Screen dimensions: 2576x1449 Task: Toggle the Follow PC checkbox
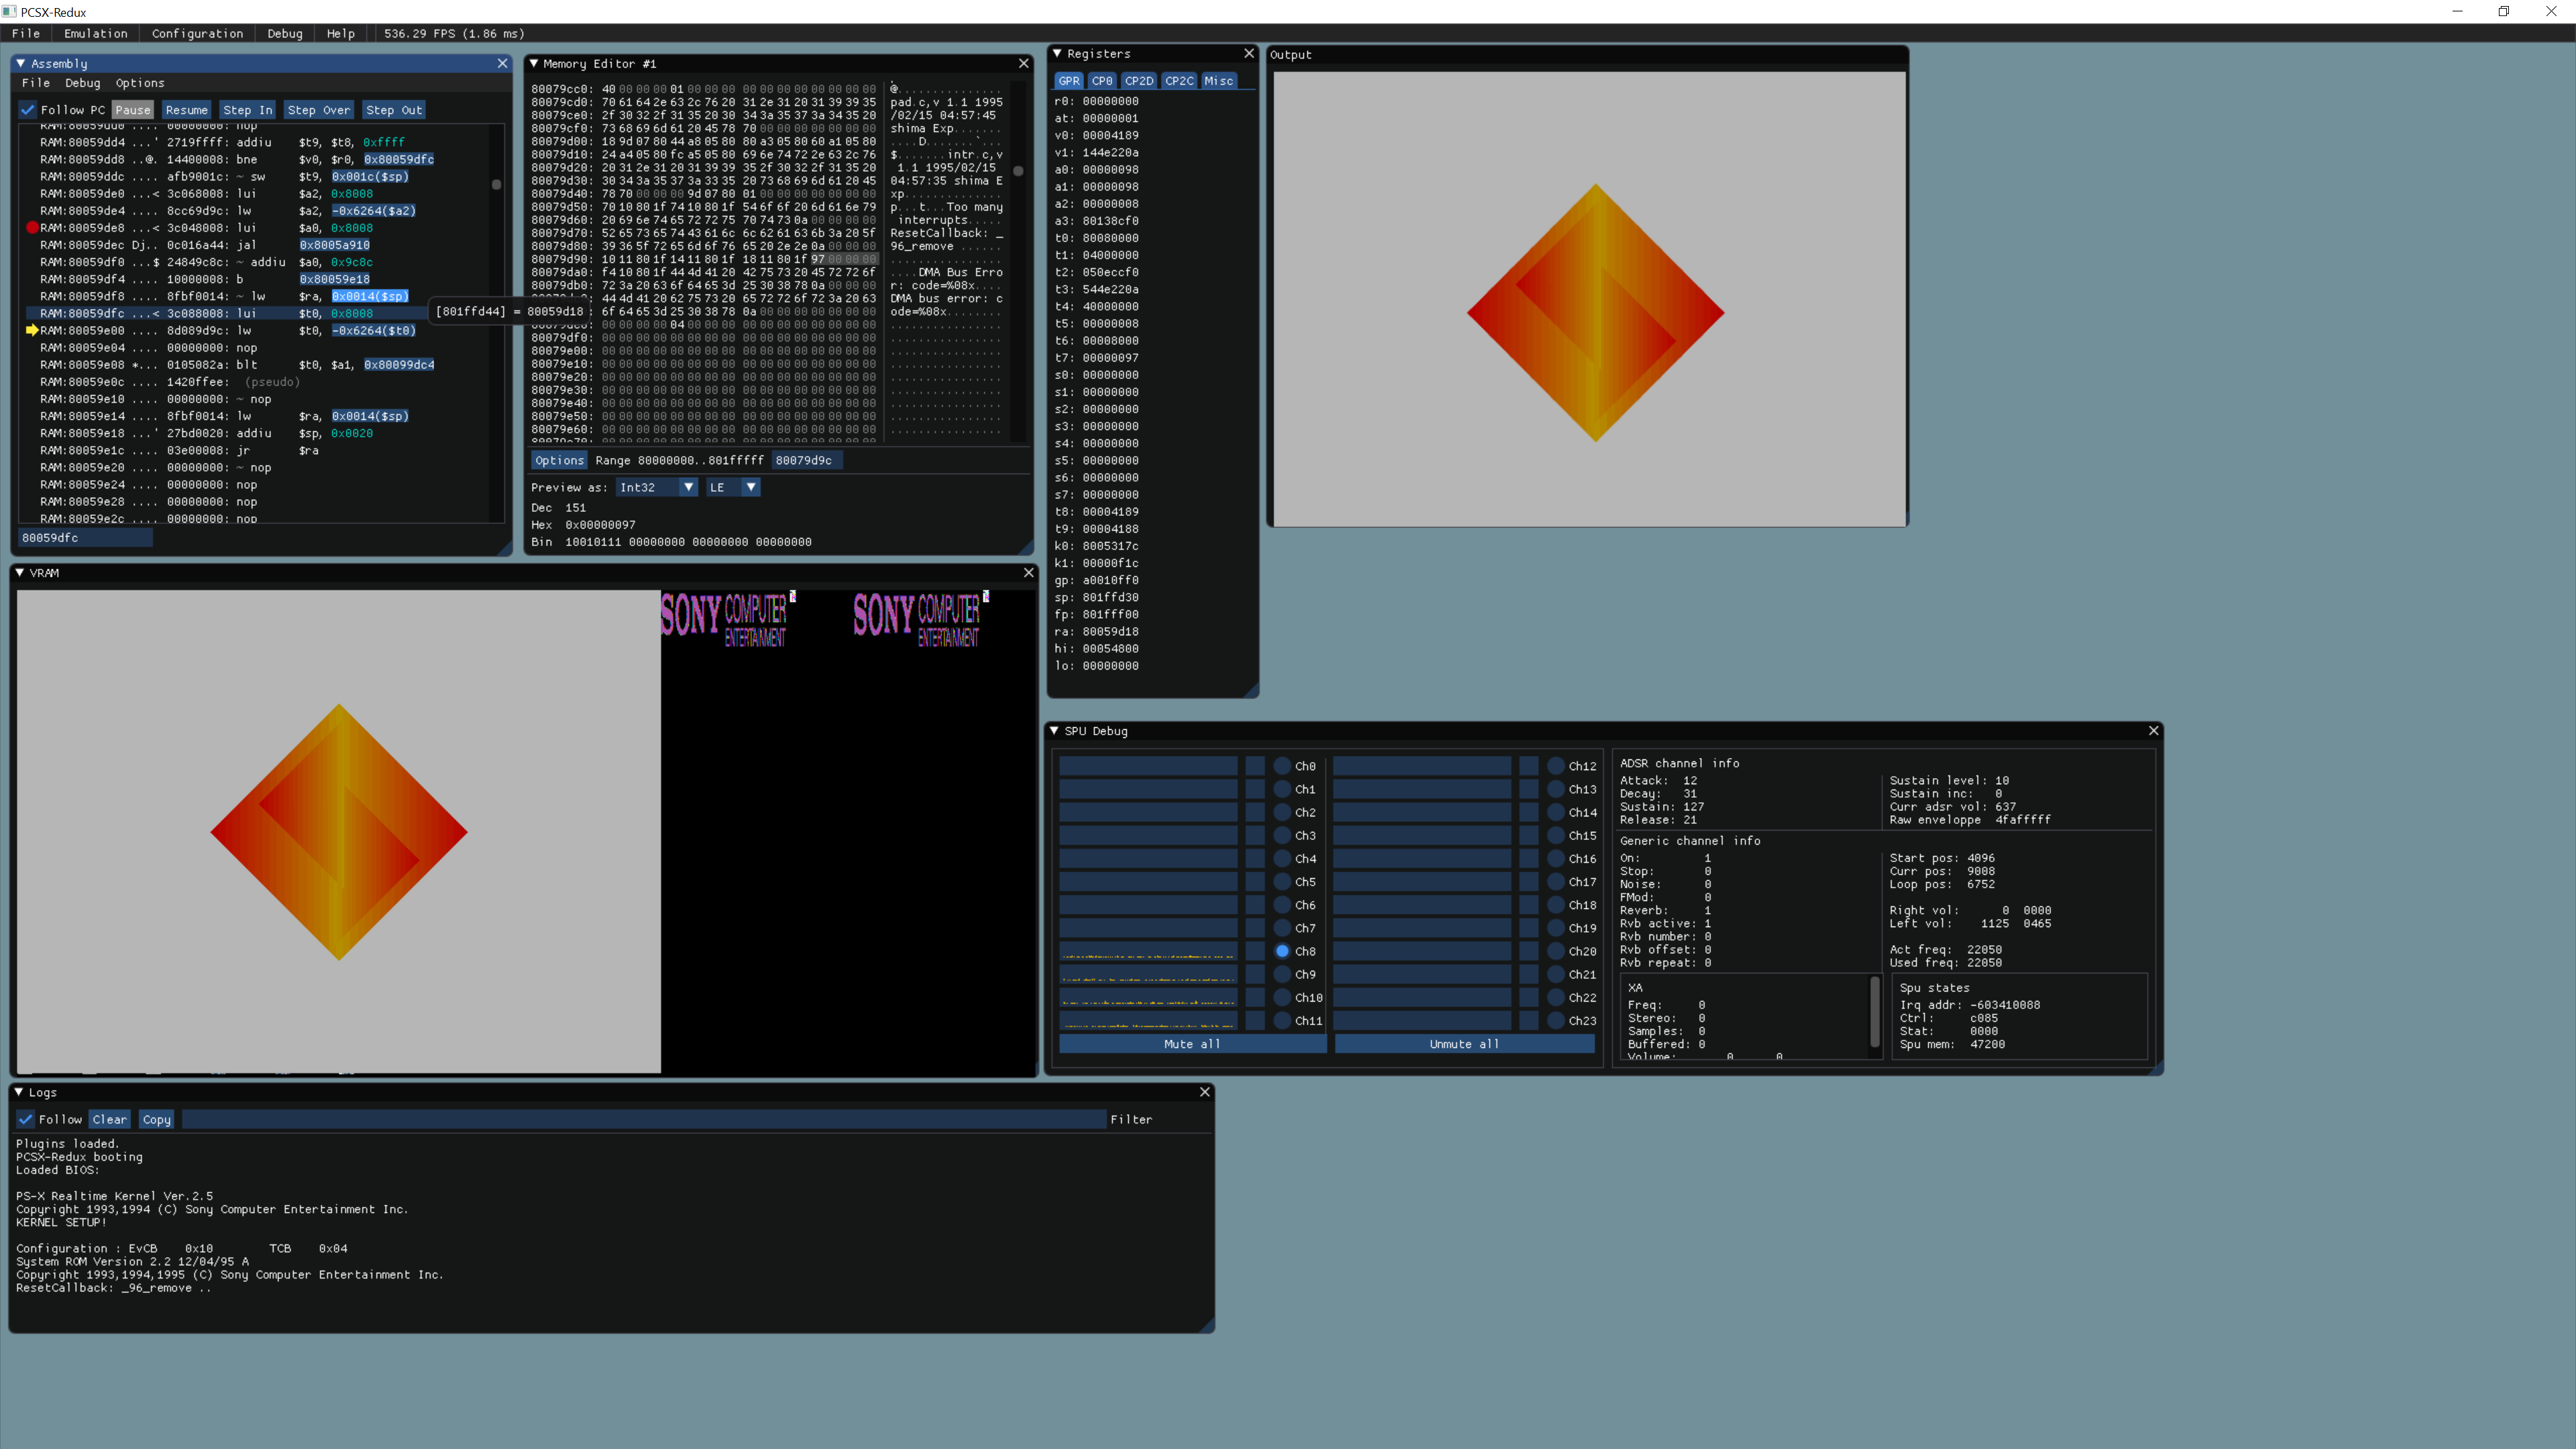click(x=27, y=110)
